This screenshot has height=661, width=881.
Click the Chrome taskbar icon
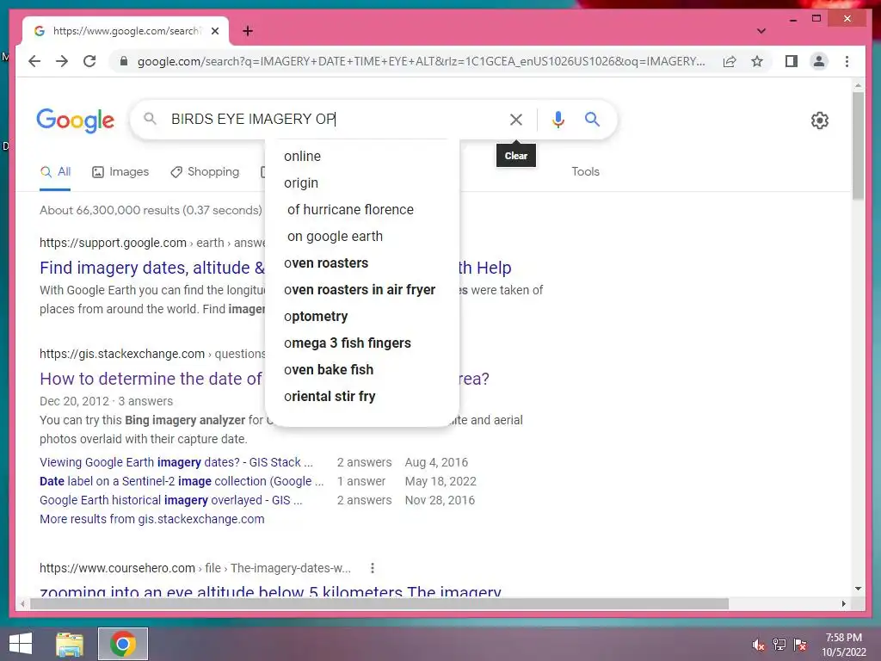[x=122, y=644]
